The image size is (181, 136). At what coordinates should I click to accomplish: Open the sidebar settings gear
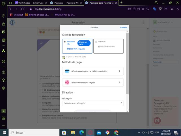point(4,88)
